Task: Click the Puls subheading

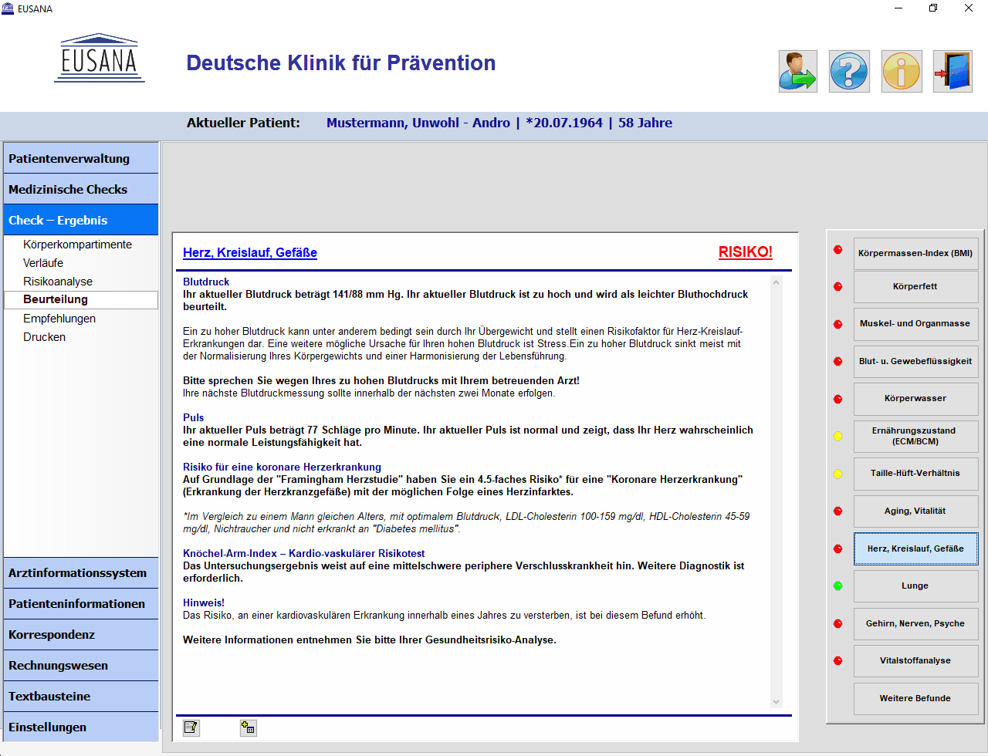Action: coord(194,417)
